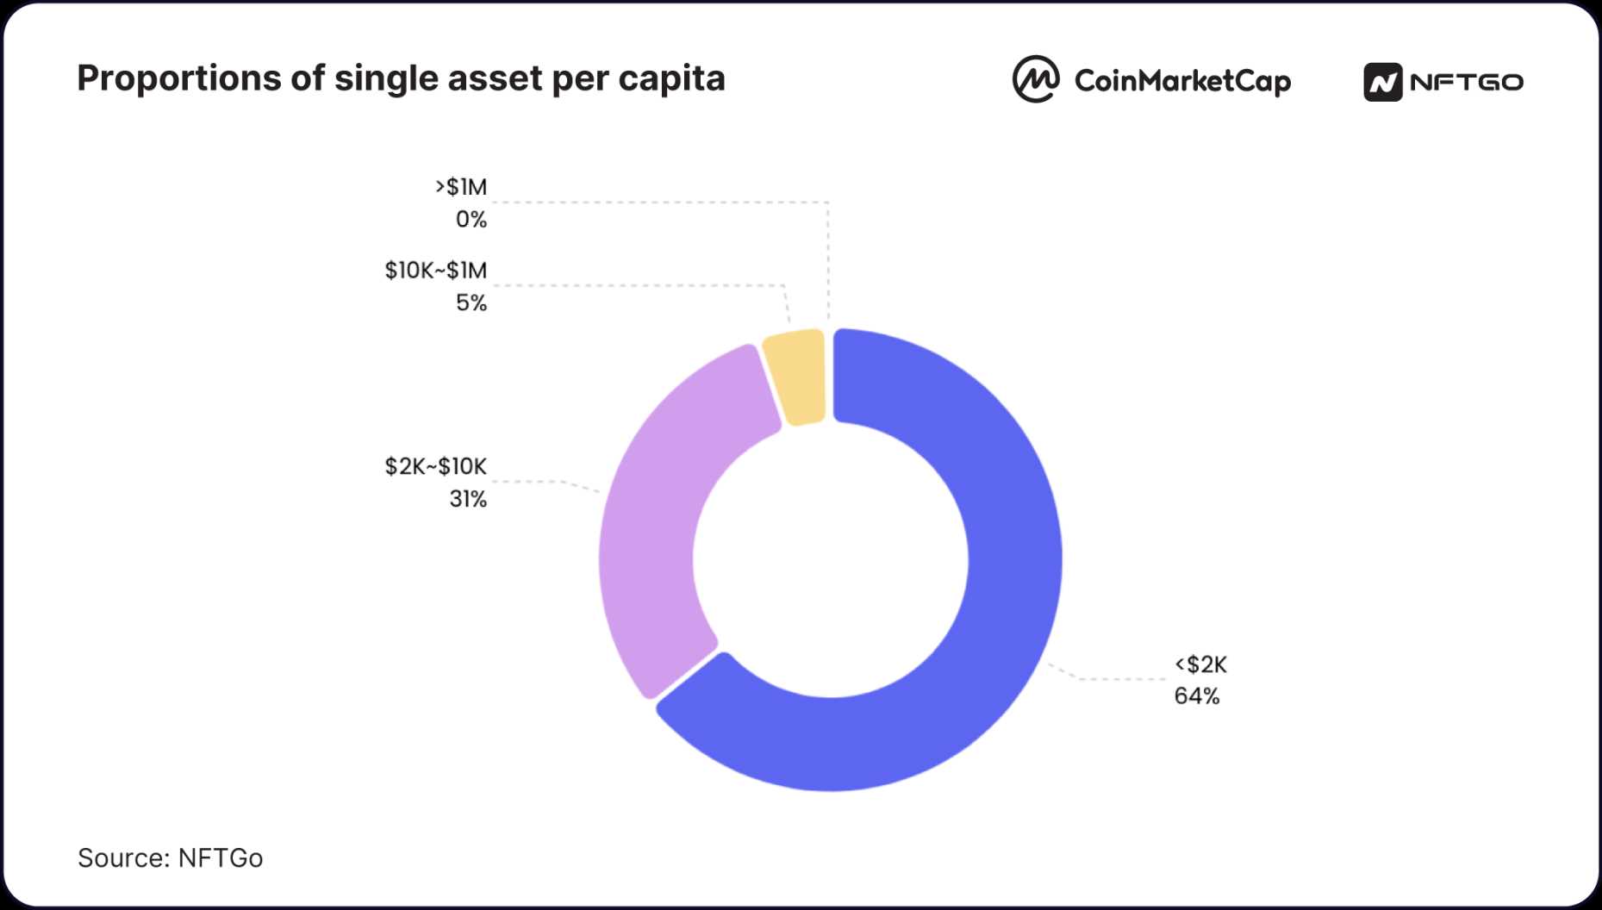Click the NFTGO square logo icon
Image resolution: width=1602 pixels, height=910 pixels.
tap(1382, 83)
